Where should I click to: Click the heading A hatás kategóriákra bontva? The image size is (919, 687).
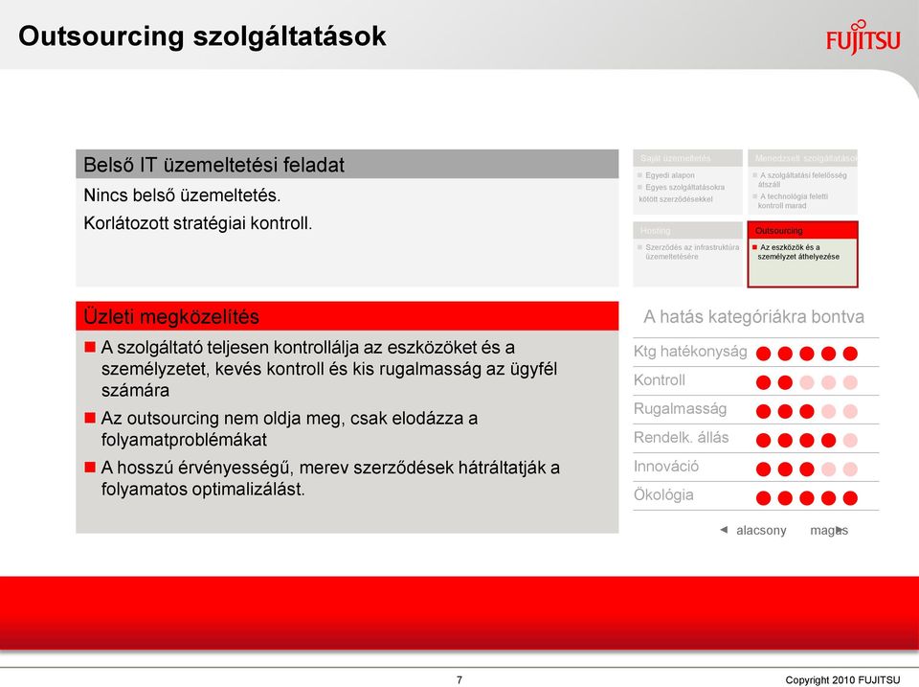(x=753, y=316)
